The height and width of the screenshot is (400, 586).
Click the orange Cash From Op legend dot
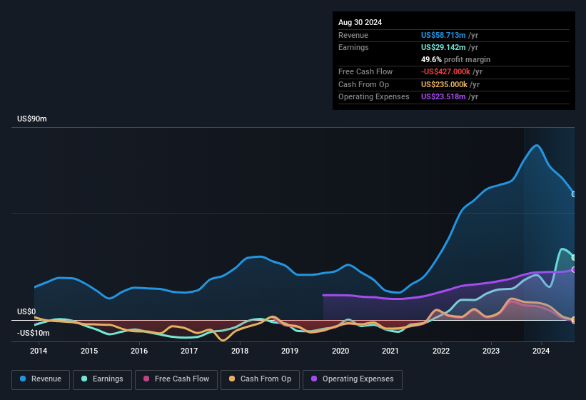click(x=232, y=379)
